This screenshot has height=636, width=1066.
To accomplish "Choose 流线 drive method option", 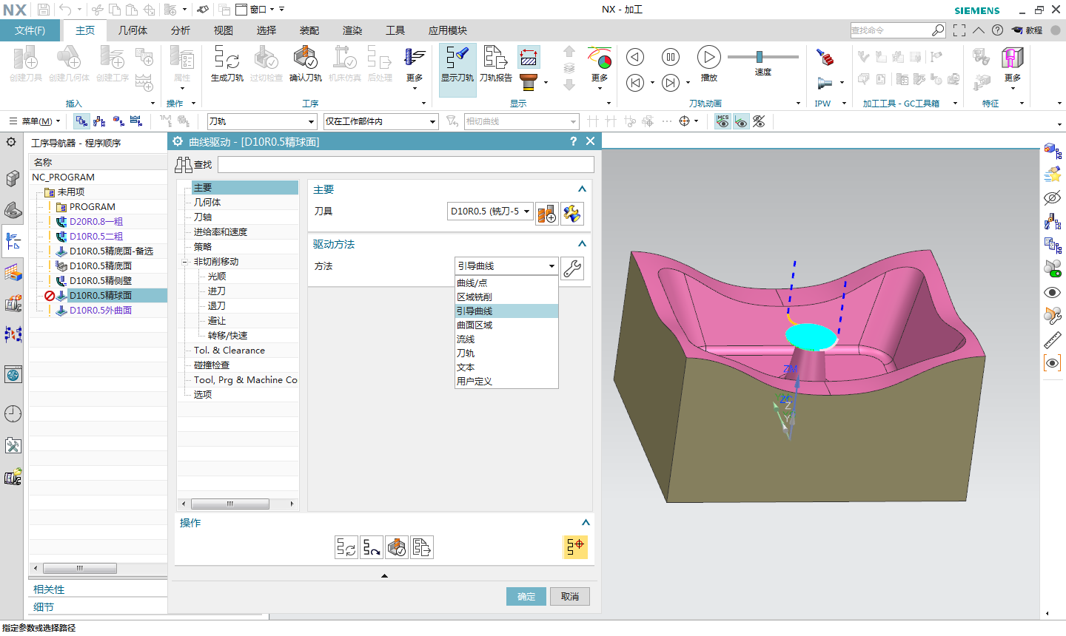I will tap(506, 339).
